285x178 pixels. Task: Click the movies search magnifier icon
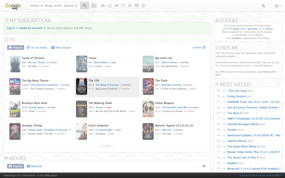click(x=204, y=166)
